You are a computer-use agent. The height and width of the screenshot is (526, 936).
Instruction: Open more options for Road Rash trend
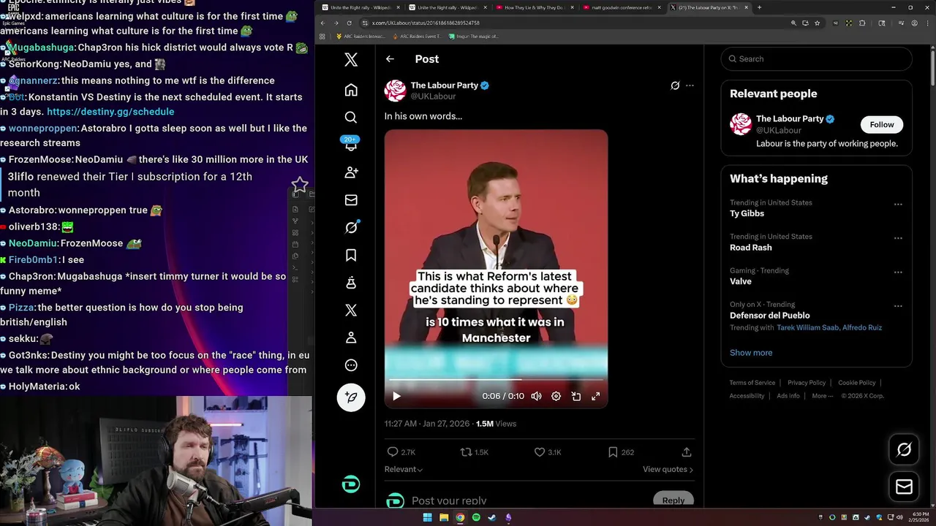pyautogui.click(x=898, y=238)
